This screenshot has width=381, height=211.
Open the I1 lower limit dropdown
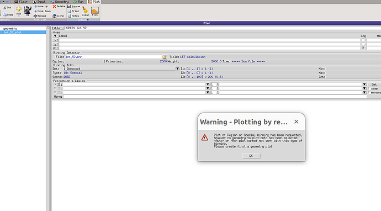(208, 85)
